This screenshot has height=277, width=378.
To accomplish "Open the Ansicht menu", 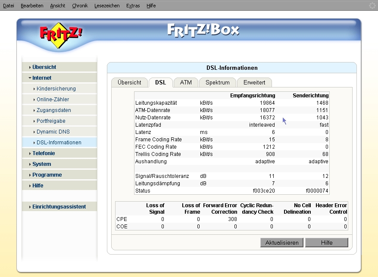I will [58, 6].
